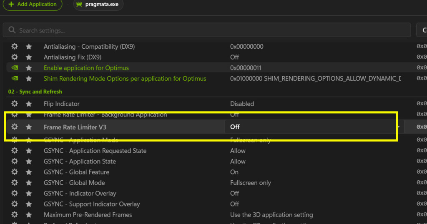
Task: Toggle favorite star for GSYNC - Support Indicator Overlay
Action: [x=29, y=204]
